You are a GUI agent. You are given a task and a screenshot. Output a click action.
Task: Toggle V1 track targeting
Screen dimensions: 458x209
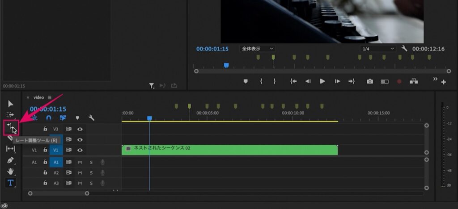(56, 150)
